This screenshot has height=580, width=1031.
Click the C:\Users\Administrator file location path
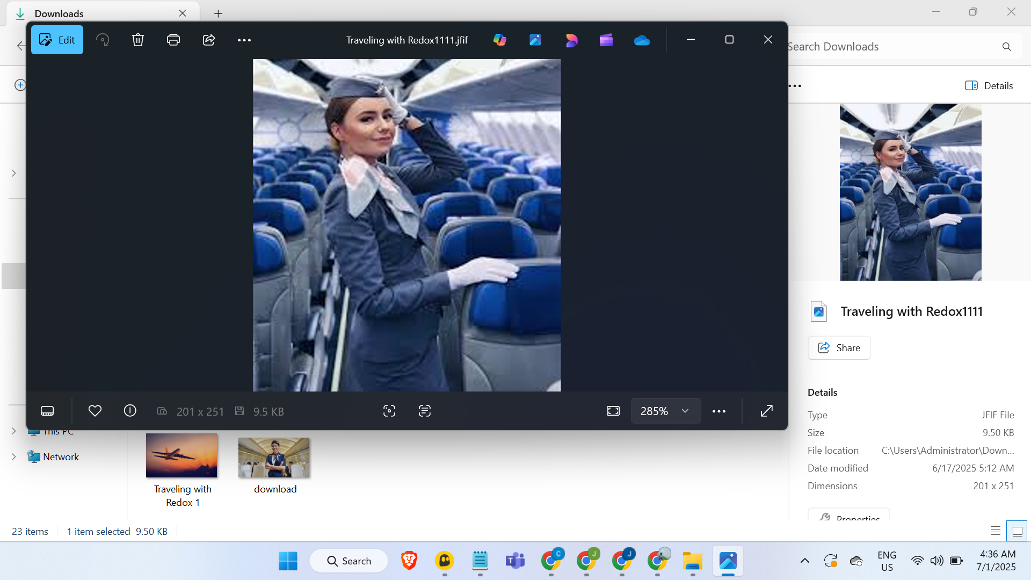(x=948, y=451)
